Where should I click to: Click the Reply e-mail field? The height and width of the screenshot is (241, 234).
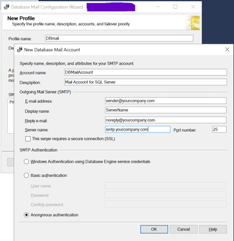point(166,120)
